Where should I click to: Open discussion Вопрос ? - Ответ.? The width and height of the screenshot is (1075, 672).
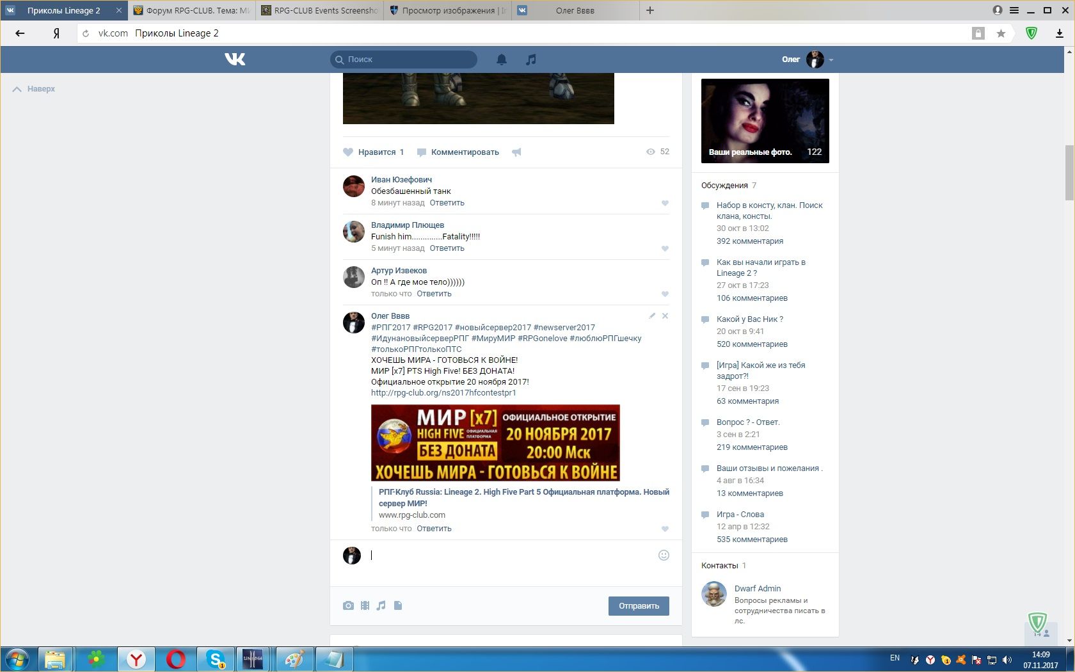pyautogui.click(x=749, y=422)
